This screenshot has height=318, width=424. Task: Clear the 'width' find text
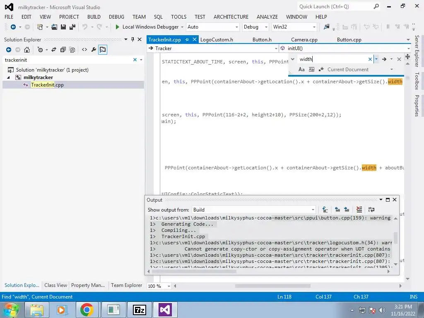click(370, 59)
